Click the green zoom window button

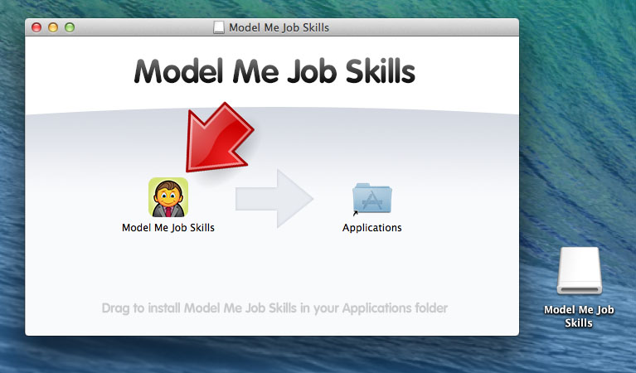click(x=70, y=27)
